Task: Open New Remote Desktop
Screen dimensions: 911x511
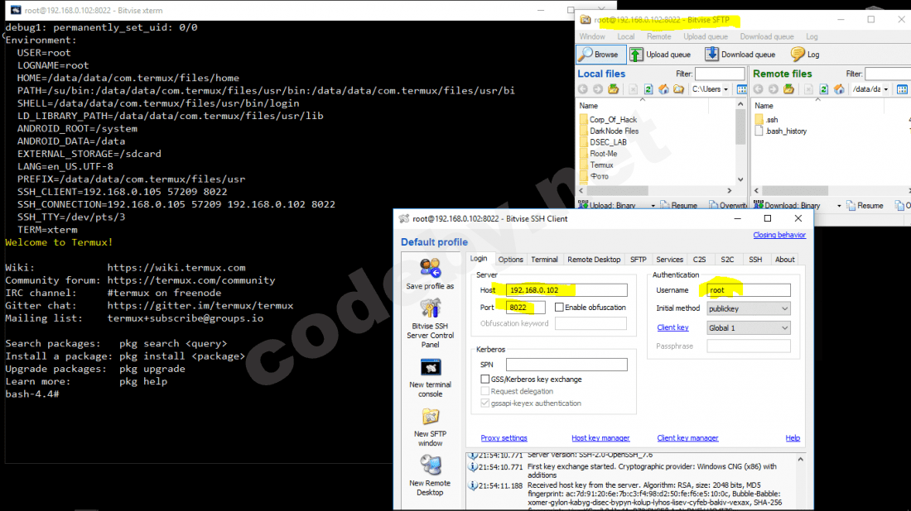Action: pyautogui.click(x=430, y=475)
